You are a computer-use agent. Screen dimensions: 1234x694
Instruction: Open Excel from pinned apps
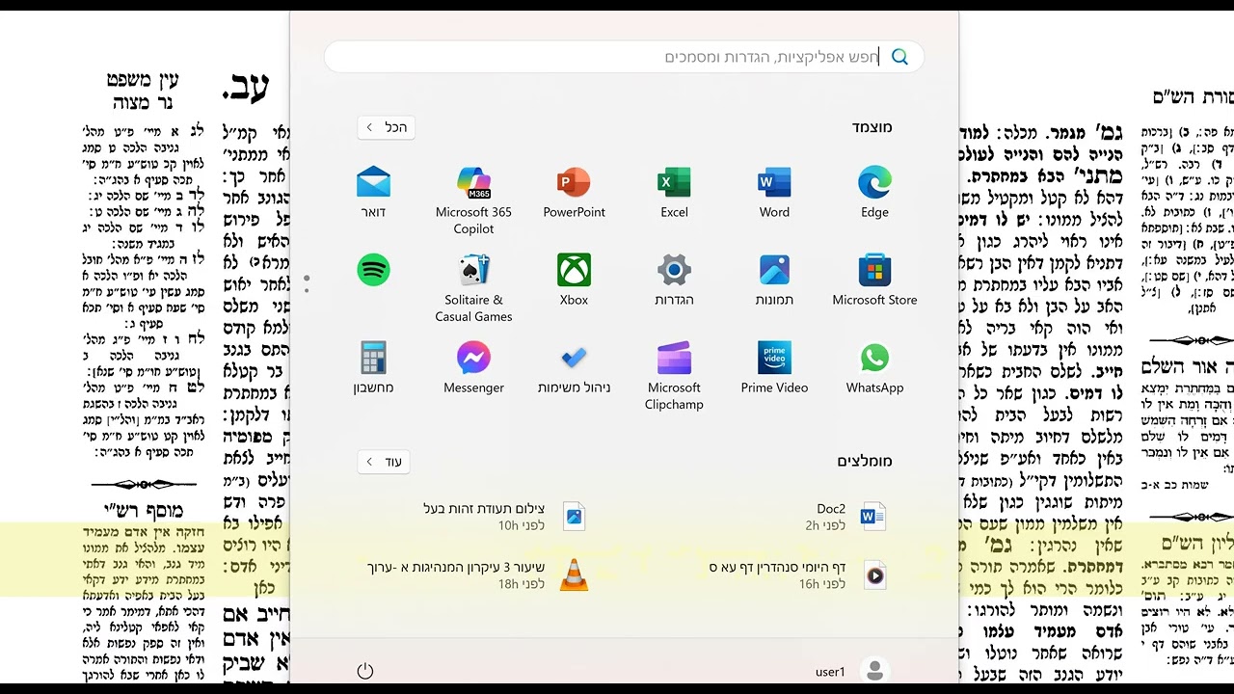tap(674, 193)
